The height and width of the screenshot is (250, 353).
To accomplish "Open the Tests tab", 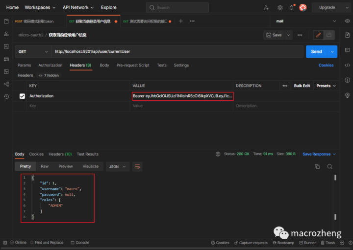I will 161,65.
